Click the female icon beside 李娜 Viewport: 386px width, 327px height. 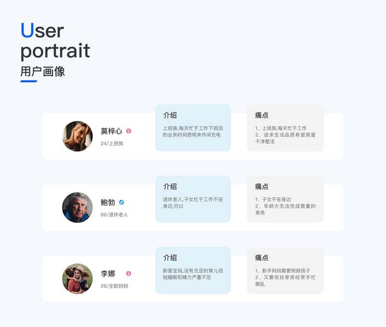pos(129,274)
